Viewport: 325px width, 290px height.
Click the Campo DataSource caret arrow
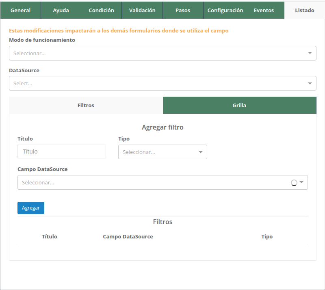click(301, 182)
